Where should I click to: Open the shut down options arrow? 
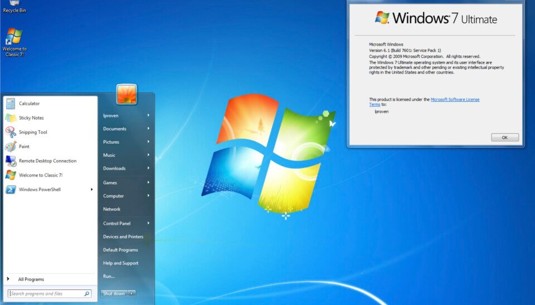(x=132, y=293)
